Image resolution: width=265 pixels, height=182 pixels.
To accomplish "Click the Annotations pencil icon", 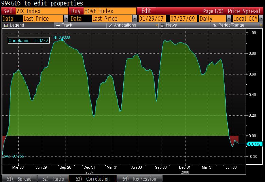I will [110, 26].
